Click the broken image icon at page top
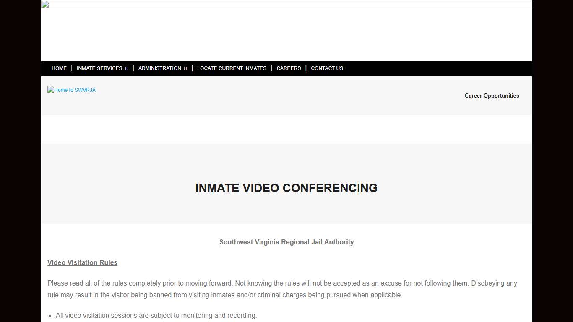This screenshot has width=573, height=322. [x=45, y=5]
